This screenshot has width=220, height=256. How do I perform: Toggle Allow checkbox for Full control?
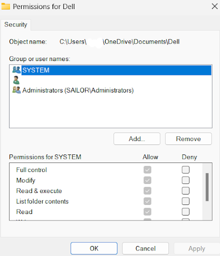pyautogui.click(x=147, y=170)
